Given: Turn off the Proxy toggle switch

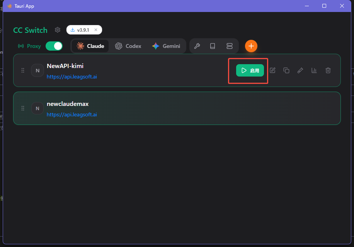Looking at the screenshot, I should pos(54,46).
